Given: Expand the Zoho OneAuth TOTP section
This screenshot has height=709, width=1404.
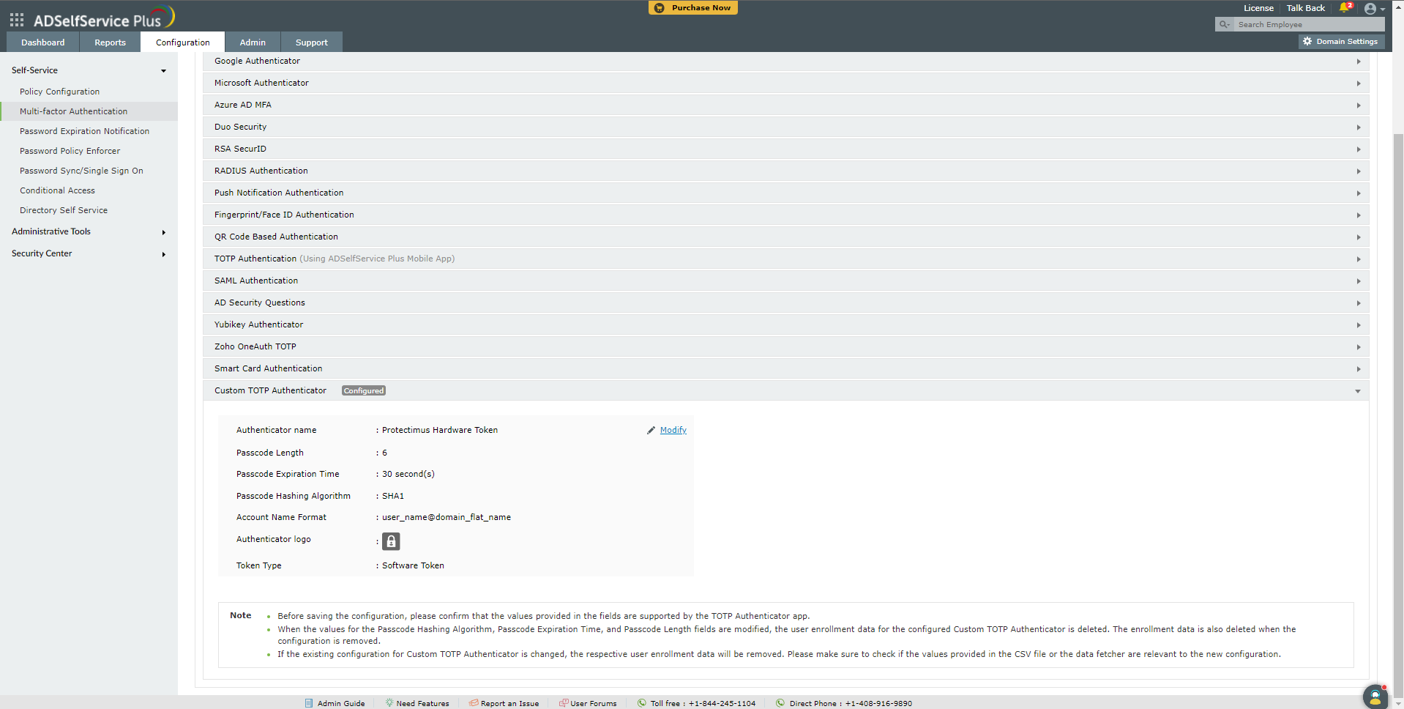Looking at the screenshot, I should [785, 346].
